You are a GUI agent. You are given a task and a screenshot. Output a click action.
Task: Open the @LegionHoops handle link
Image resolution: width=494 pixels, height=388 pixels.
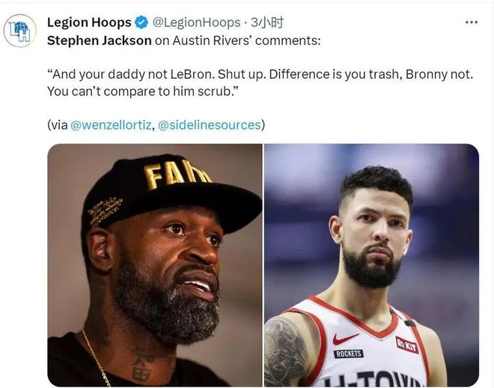coord(197,22)
